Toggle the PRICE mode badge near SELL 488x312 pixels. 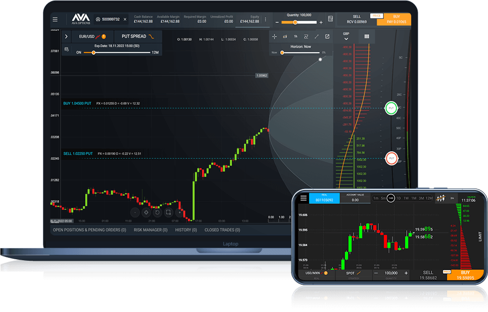(377, 16)
